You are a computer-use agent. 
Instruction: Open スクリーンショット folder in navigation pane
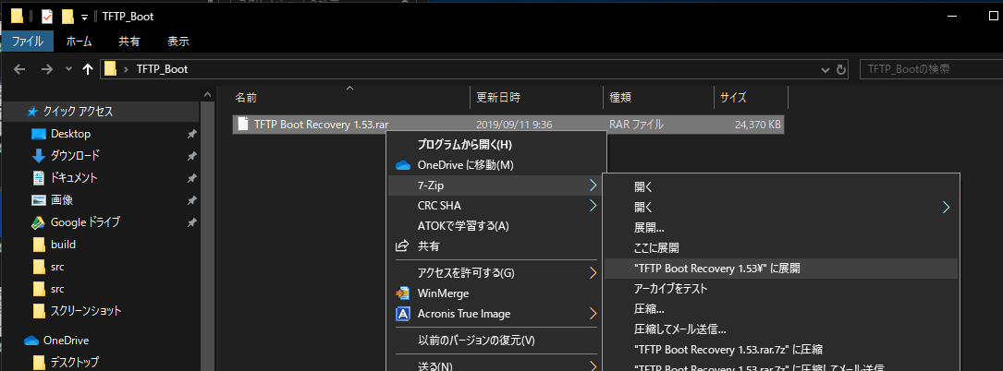point(86,311)
